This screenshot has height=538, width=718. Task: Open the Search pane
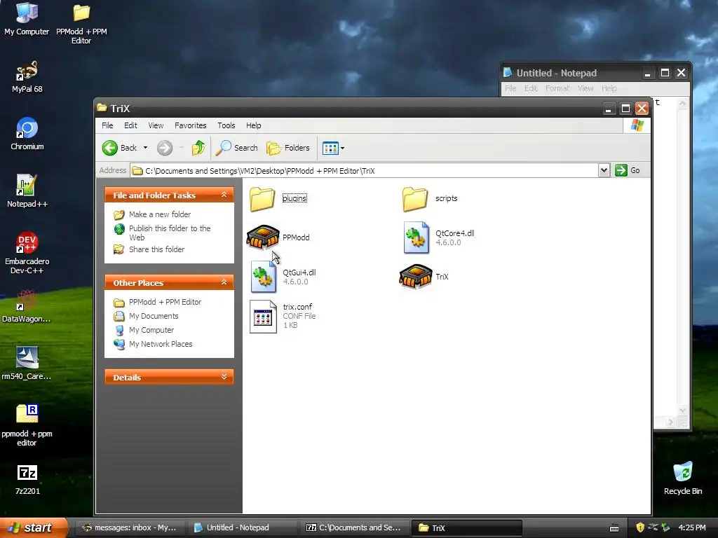click(x=237, y=148)
